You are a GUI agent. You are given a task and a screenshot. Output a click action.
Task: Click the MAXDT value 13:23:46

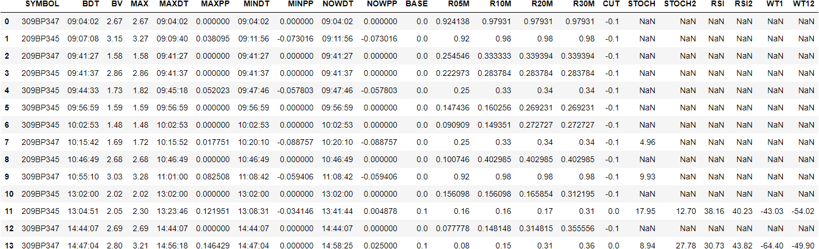[172, 211]
